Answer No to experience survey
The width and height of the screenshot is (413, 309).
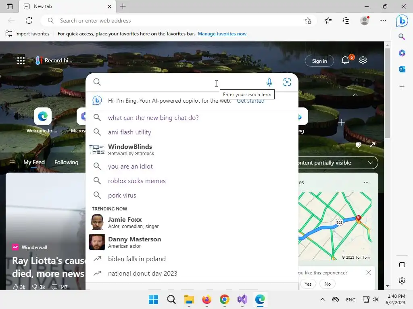327,284
